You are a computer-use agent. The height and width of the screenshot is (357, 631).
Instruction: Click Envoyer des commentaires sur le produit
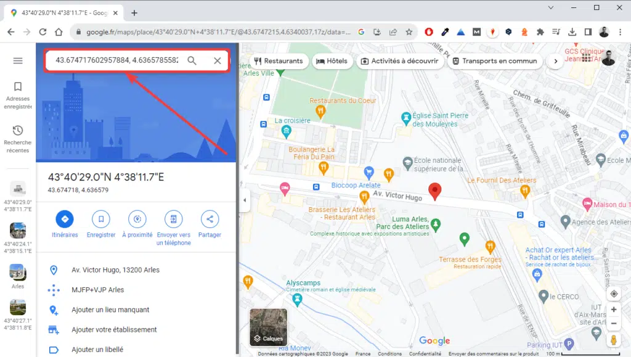point(494,354)
